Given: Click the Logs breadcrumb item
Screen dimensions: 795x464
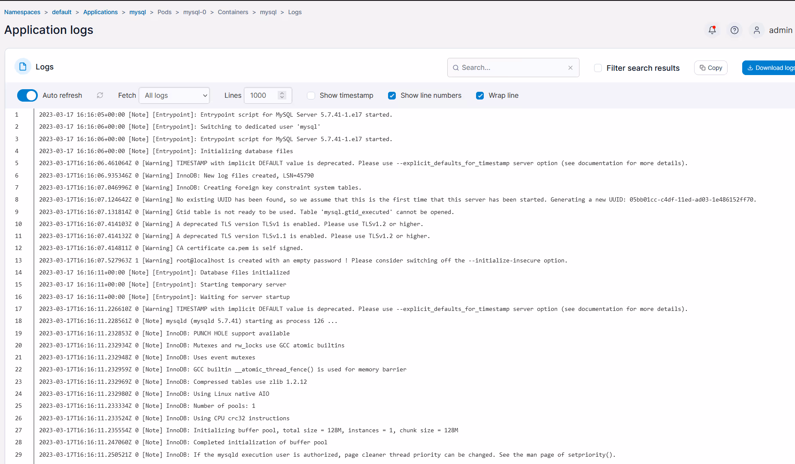Looking at the screenshot, I should pyautogui.click(x=295, y=12).
